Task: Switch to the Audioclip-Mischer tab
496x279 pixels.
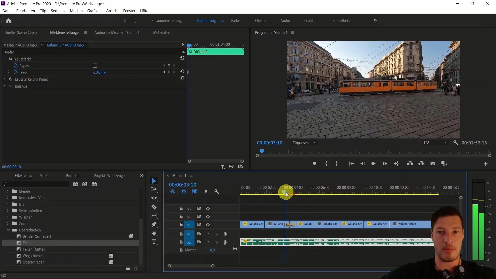Action: (117, 33)
